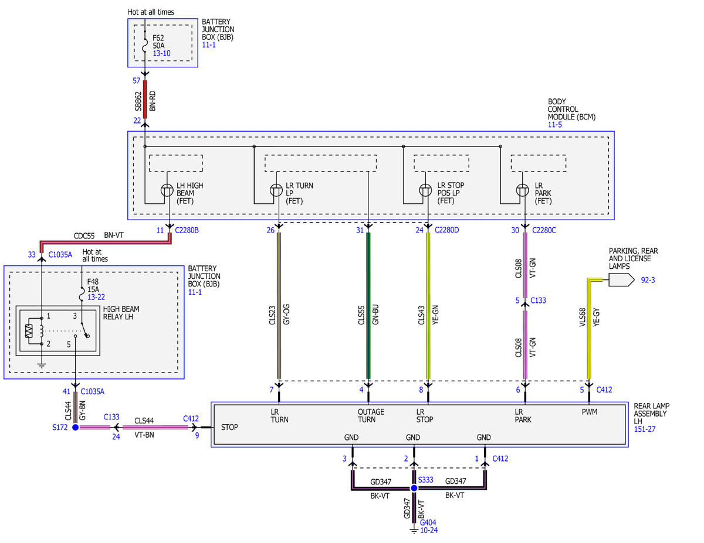Click the BODY CONTROL MODULE (BCM) title
704x543 pixels.
pos(571,109)
